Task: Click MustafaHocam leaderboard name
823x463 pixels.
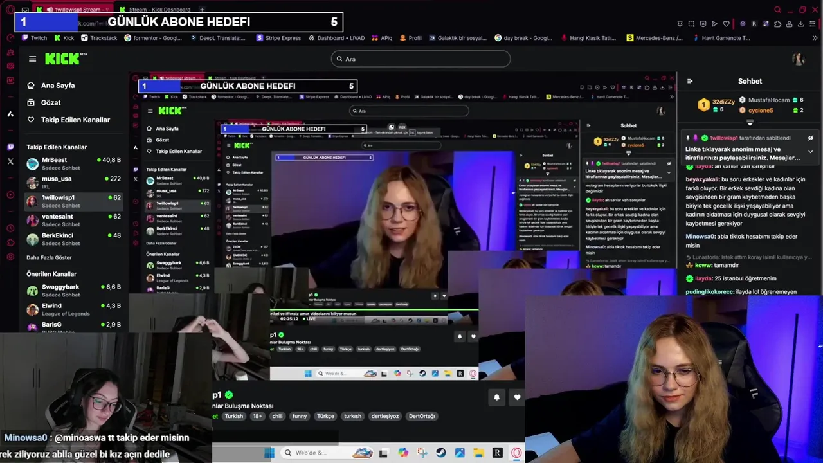Action: coord(768,100)
